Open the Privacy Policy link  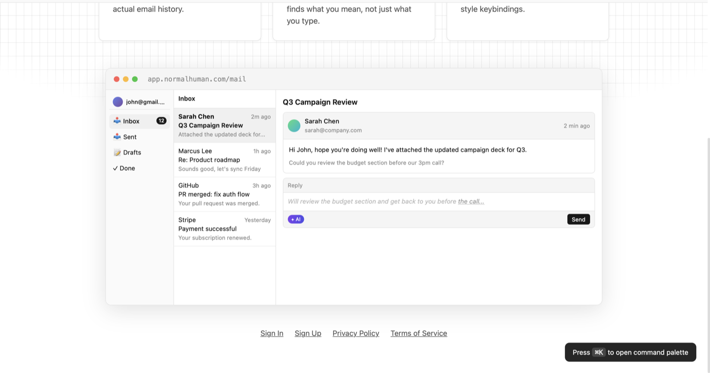pyautogui.click(x=355, y=333)
